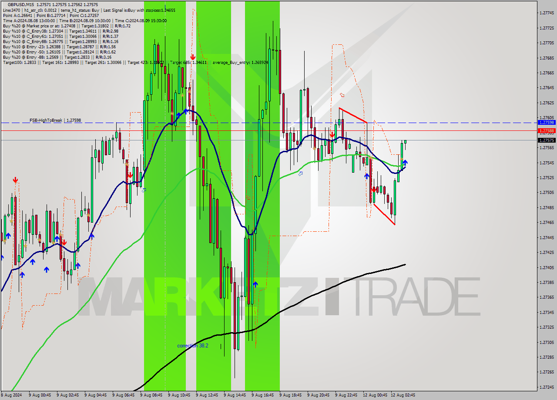The height and width of the screenshot is (400, 557).
Task: Click the 'Buy %20 @ Entry -50' line
Action: click(59, 52)
